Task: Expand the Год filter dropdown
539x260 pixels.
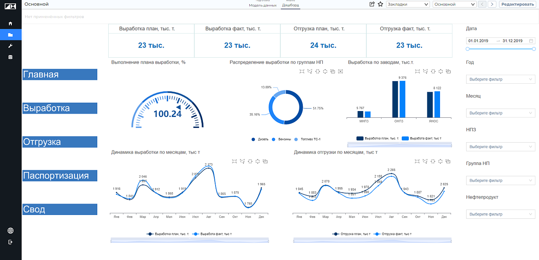Action: coord(500,79)
